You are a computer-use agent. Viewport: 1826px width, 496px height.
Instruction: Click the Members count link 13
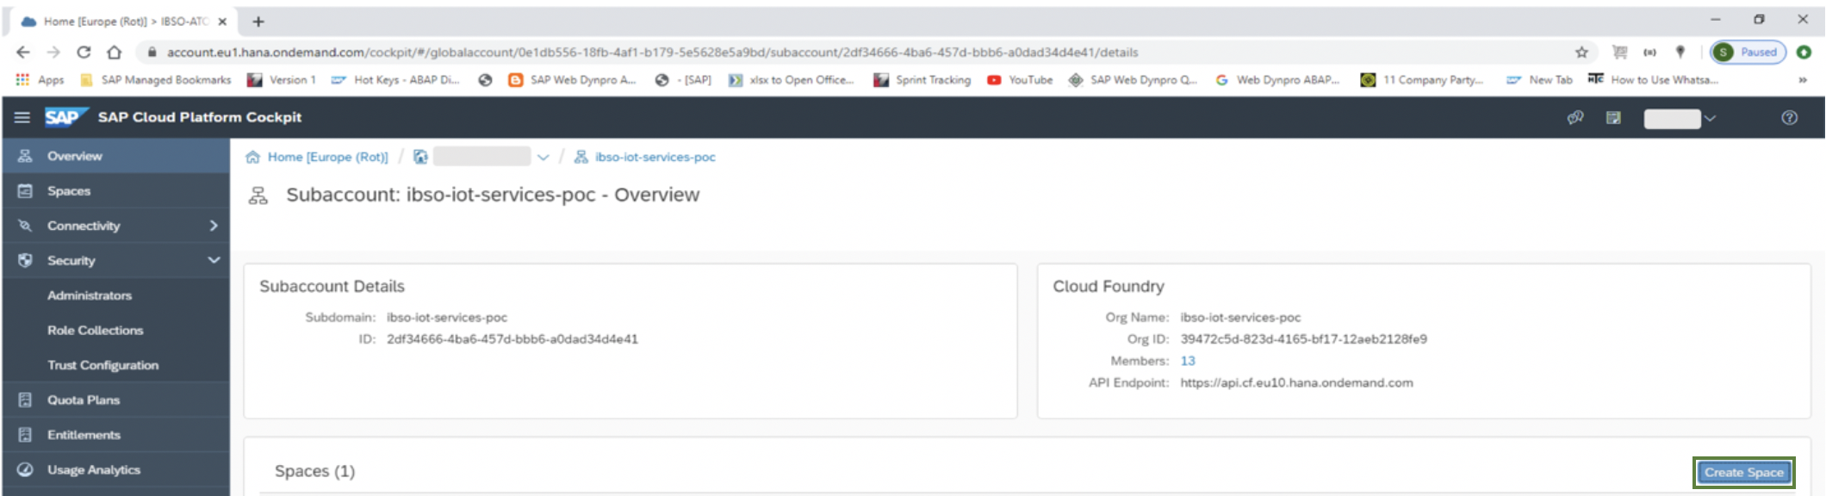click(1188, 361)
